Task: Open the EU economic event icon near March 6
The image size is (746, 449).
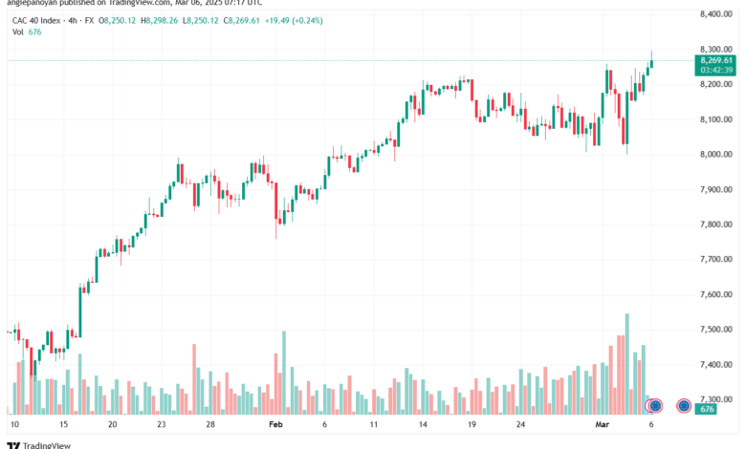Action: [x=656, y=406]
